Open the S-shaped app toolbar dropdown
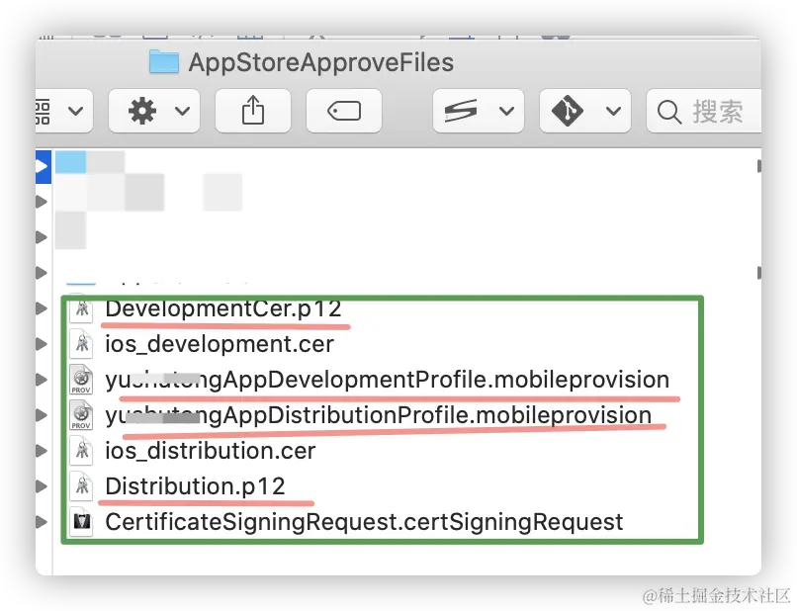Viewport: 797px width, 611px height. point(479,111)
